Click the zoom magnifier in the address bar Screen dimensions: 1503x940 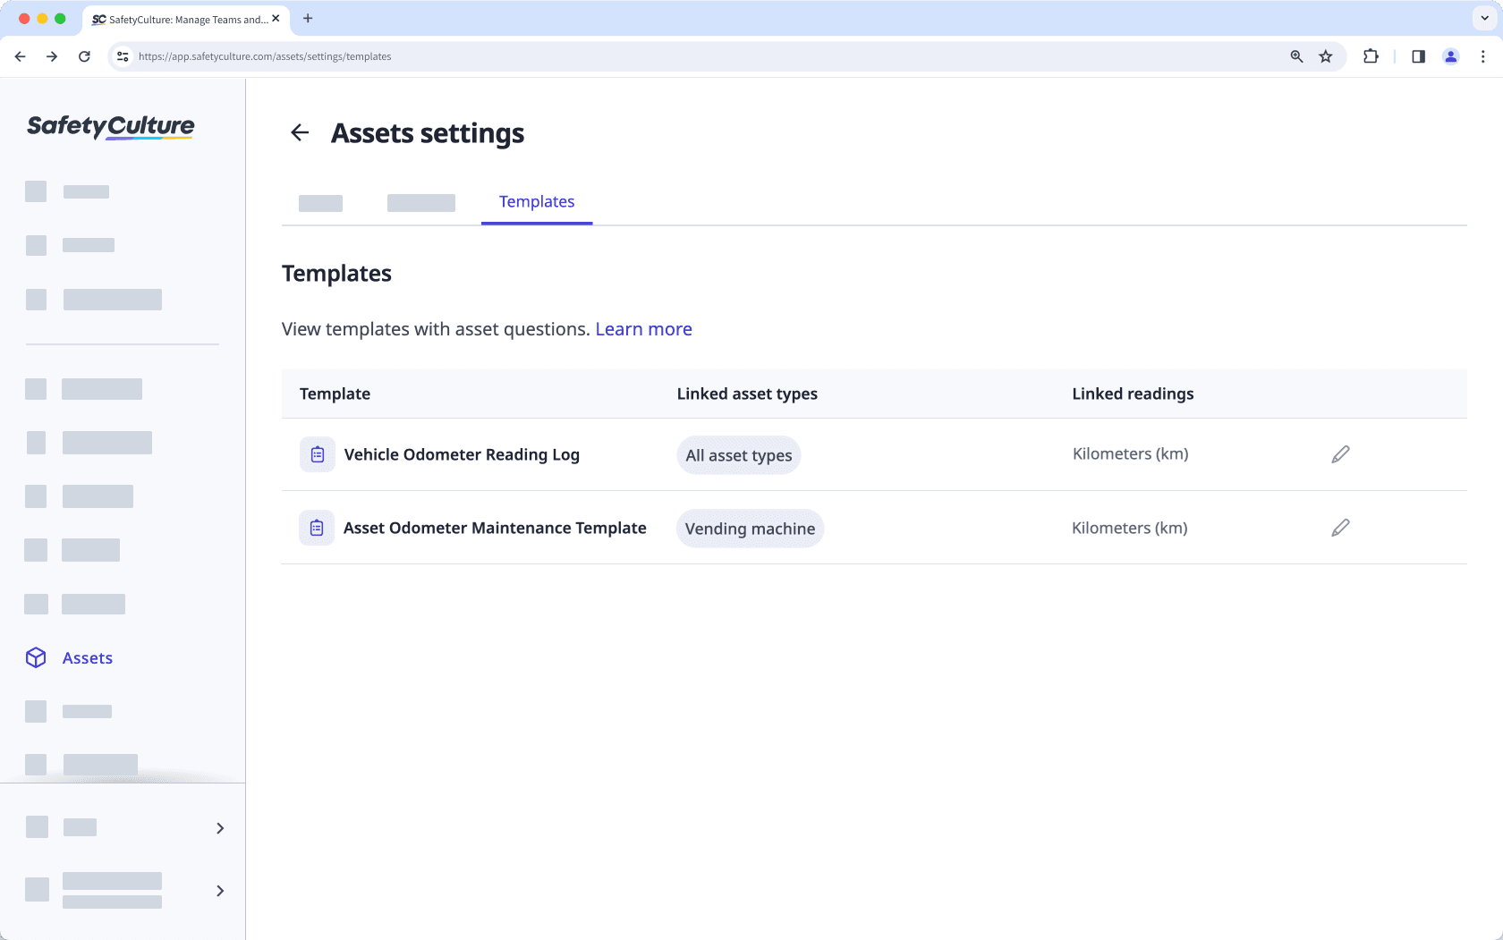point(1295,56)
